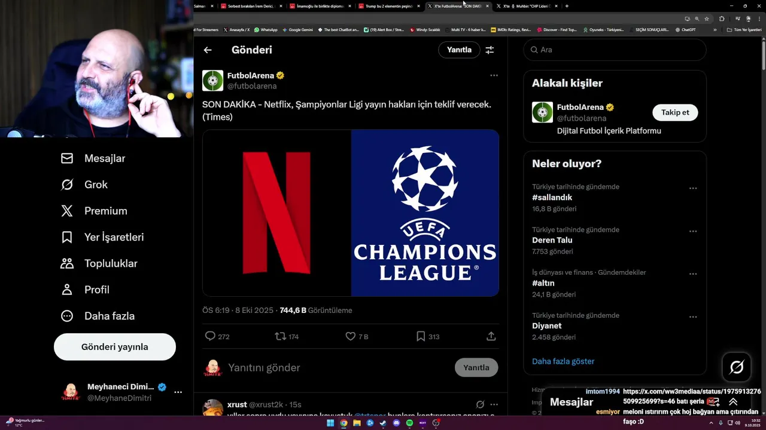Open Tüm Yer İşaretleri bookmarks folder
766x430 pixels.
744,30
